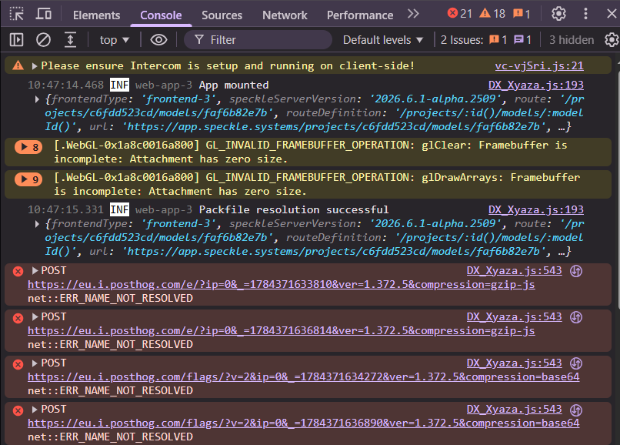Open the three-dot customize DevTools menu

(585, 14)
